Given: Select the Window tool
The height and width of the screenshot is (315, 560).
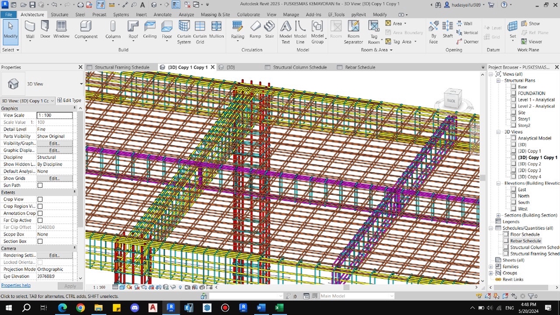Looking at the screenshot, I should click(x=61, y=30).
